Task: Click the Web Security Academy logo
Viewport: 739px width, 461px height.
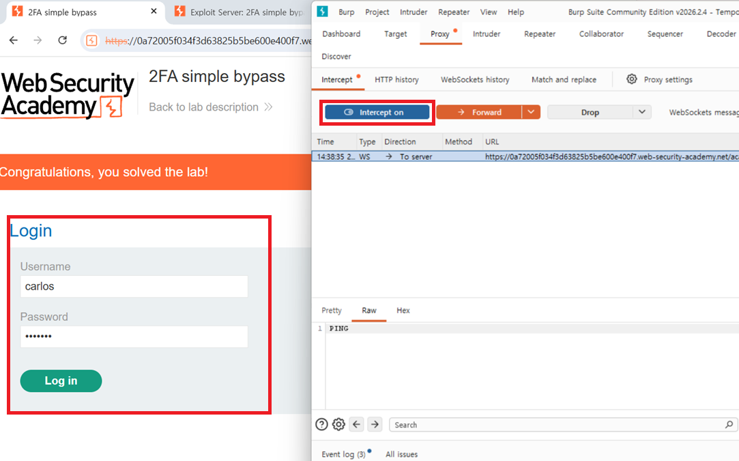Action: pyautogui.click(x=68, y=95)
